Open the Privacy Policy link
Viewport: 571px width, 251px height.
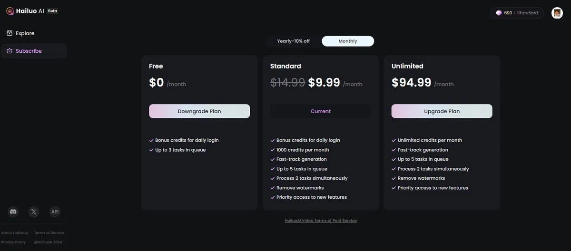(14, 242)
